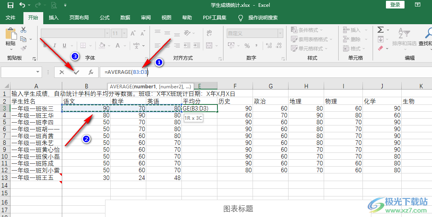
Task: Open the 文件 menu tab
Action: tap(11, 18)
